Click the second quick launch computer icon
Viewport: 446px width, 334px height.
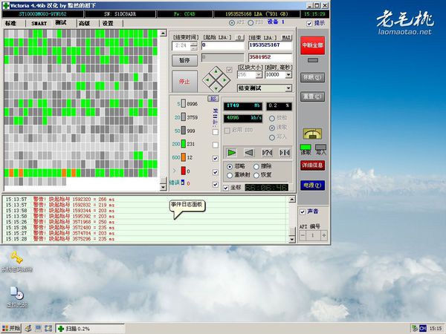[x=38, y=328]
